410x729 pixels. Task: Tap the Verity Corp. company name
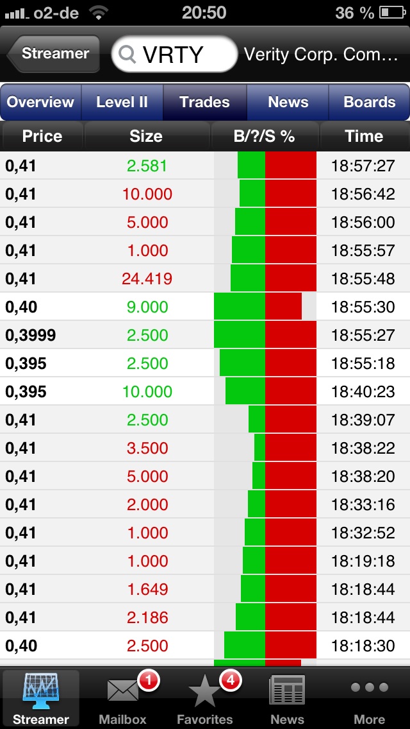321,55
